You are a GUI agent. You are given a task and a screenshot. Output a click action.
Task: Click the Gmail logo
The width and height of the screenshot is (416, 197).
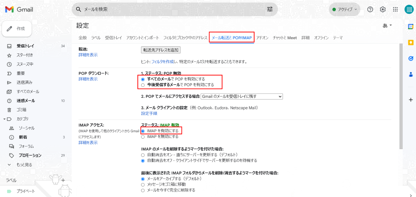(19, 9)
